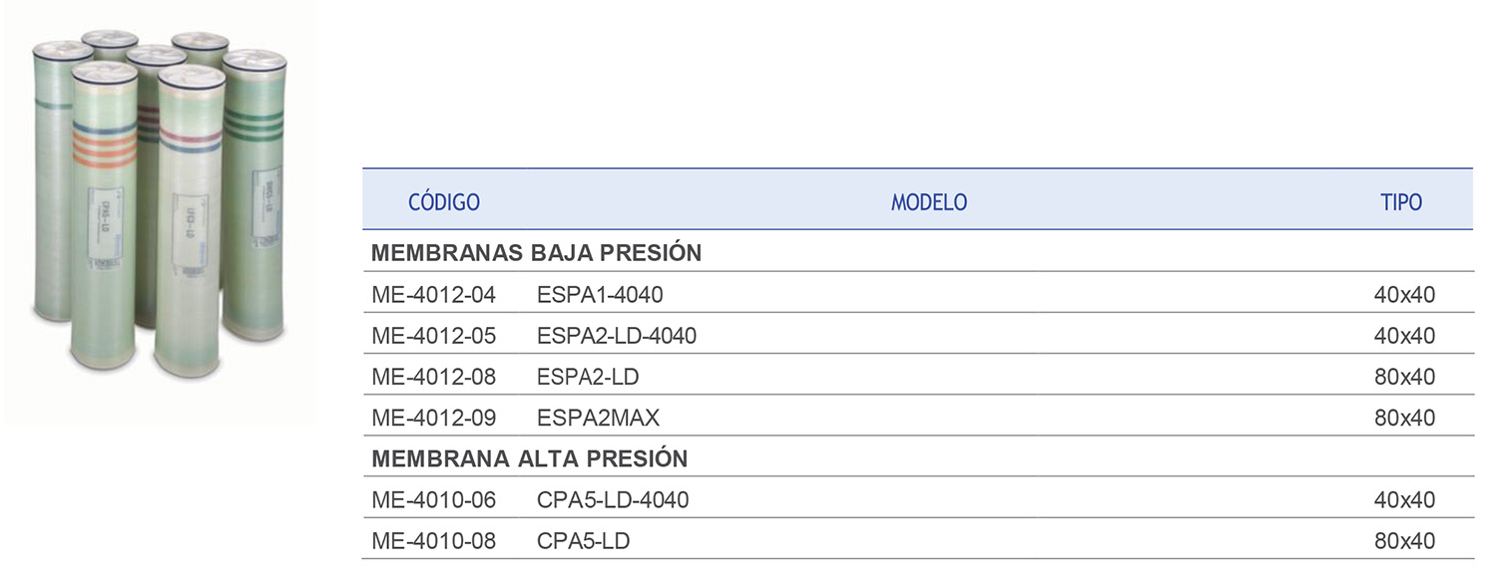
Task: Click the 80x40 type for ESPA2MAX
Action: click(x=1404, y=418)
